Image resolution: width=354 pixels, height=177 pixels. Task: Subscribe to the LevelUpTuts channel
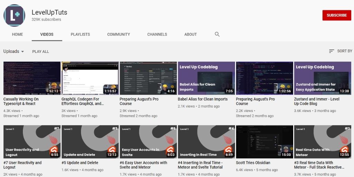337,15
